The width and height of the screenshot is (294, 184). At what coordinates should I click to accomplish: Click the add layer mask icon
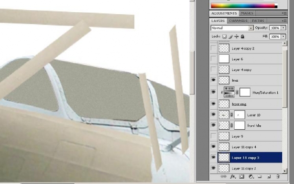click(242, 177)
